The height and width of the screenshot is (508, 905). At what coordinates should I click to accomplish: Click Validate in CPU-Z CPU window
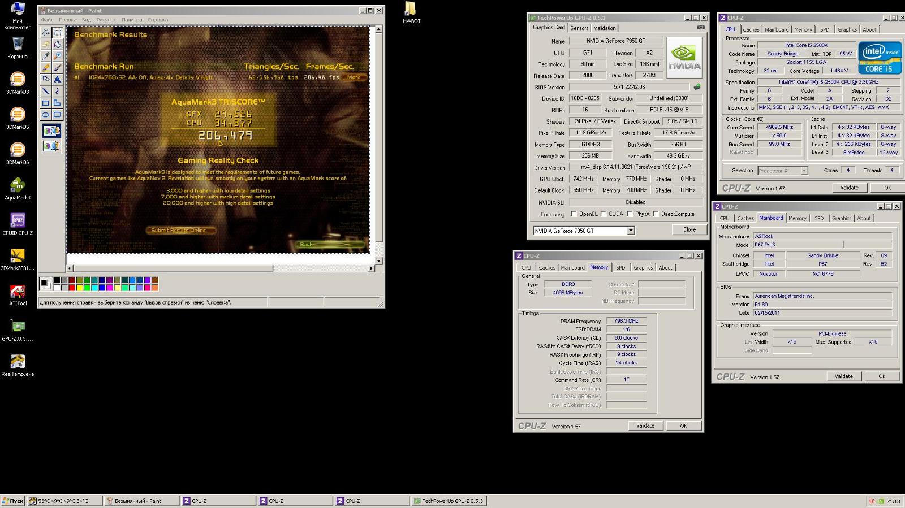tap(849, 188)
